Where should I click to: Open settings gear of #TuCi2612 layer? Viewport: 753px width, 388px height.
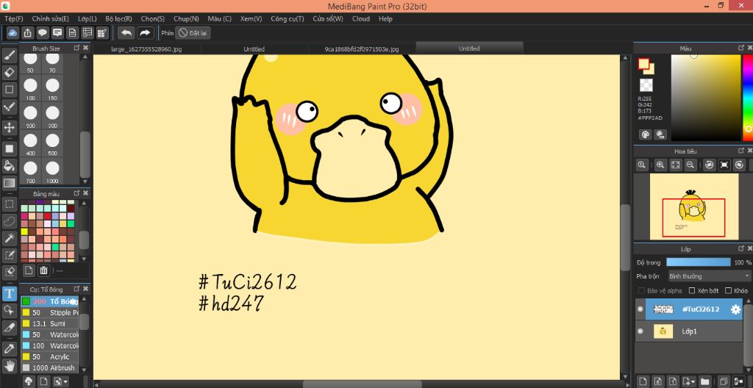pyautogui.click(x=735, y=309)
